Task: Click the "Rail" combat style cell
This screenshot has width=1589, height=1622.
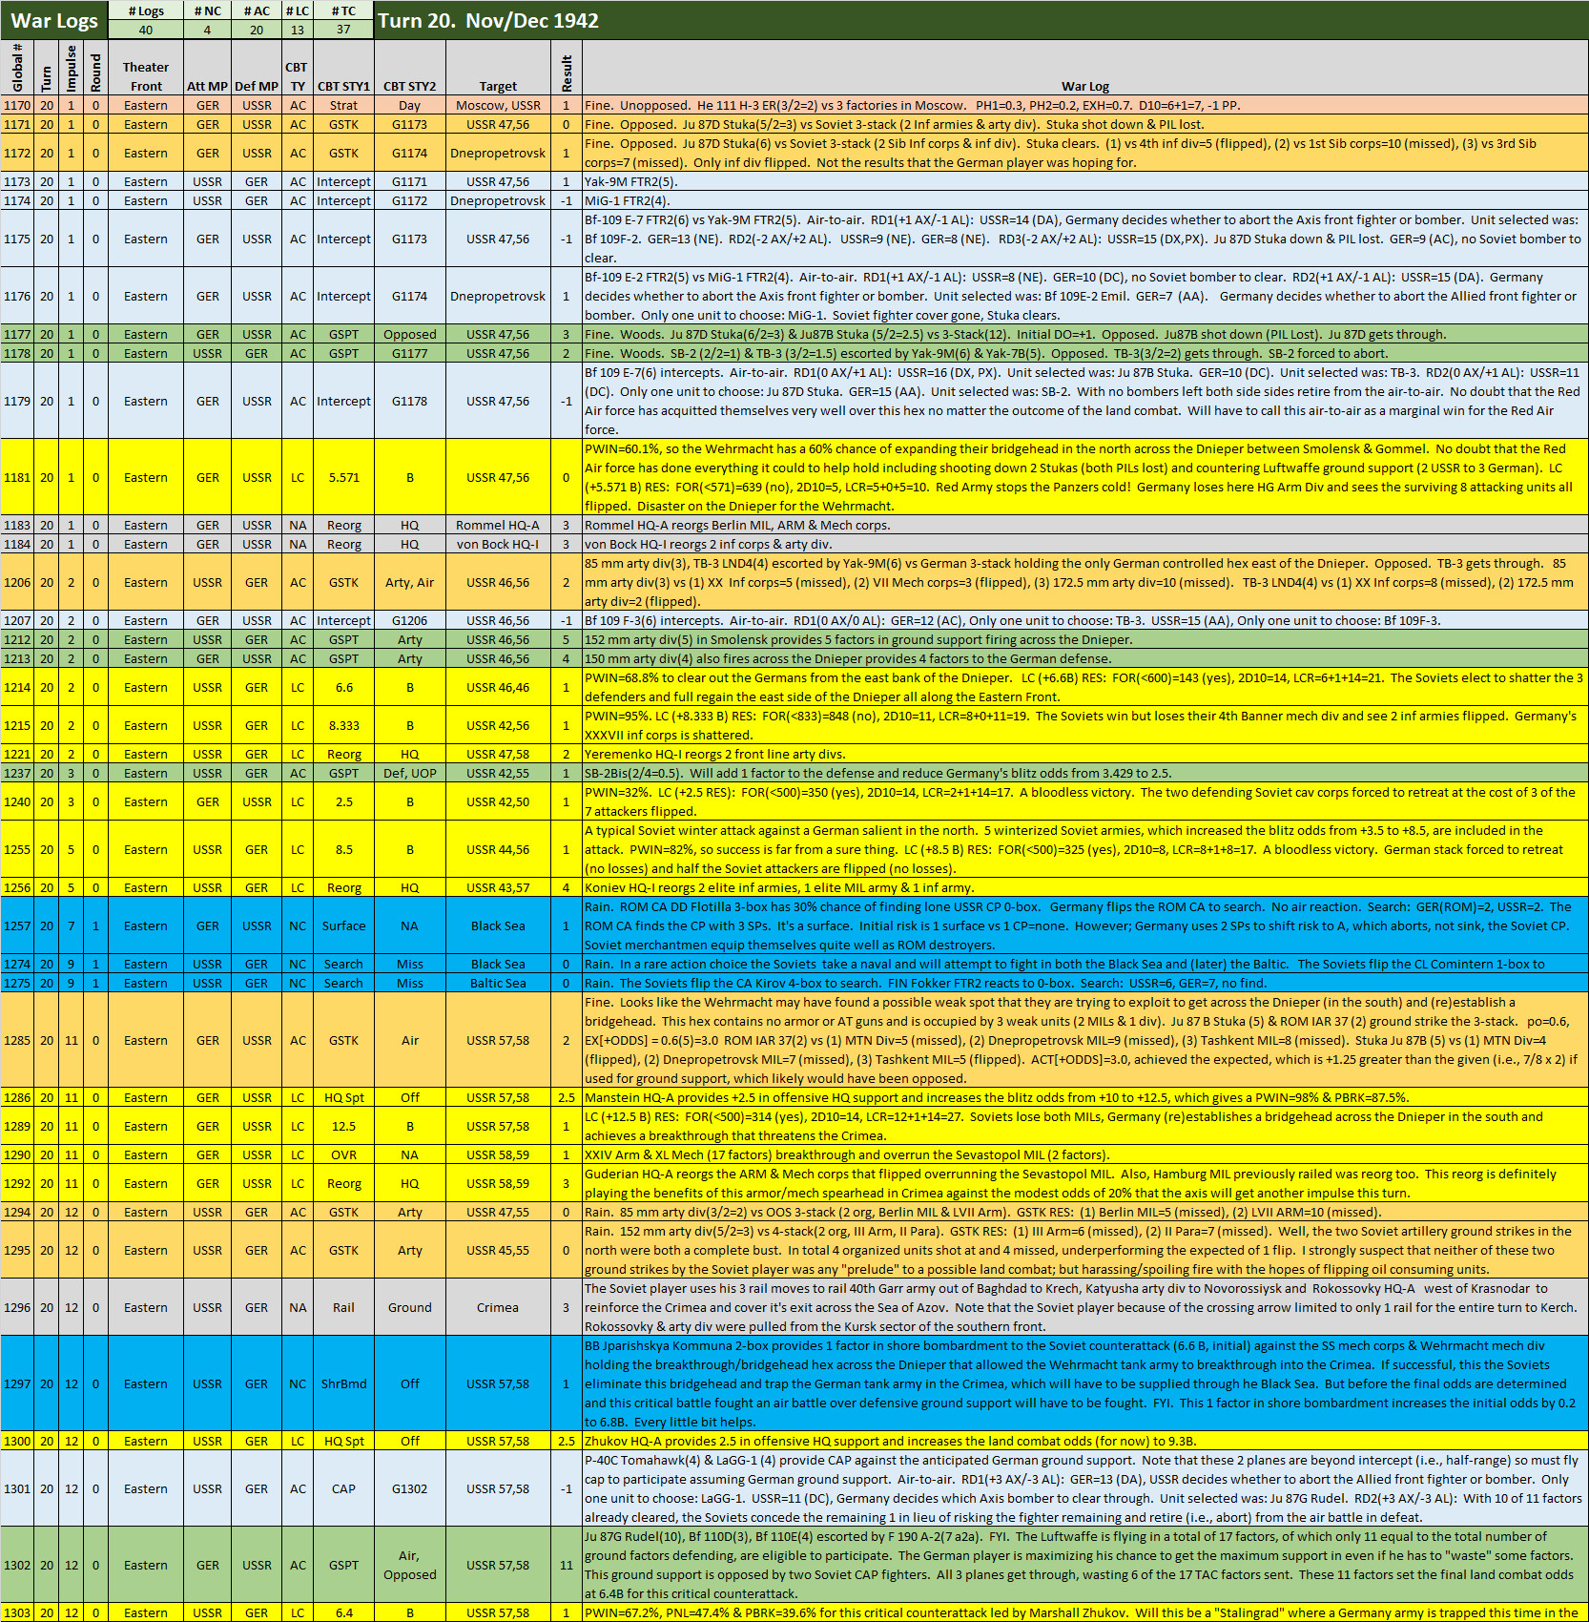Action: pos(343,1307)
